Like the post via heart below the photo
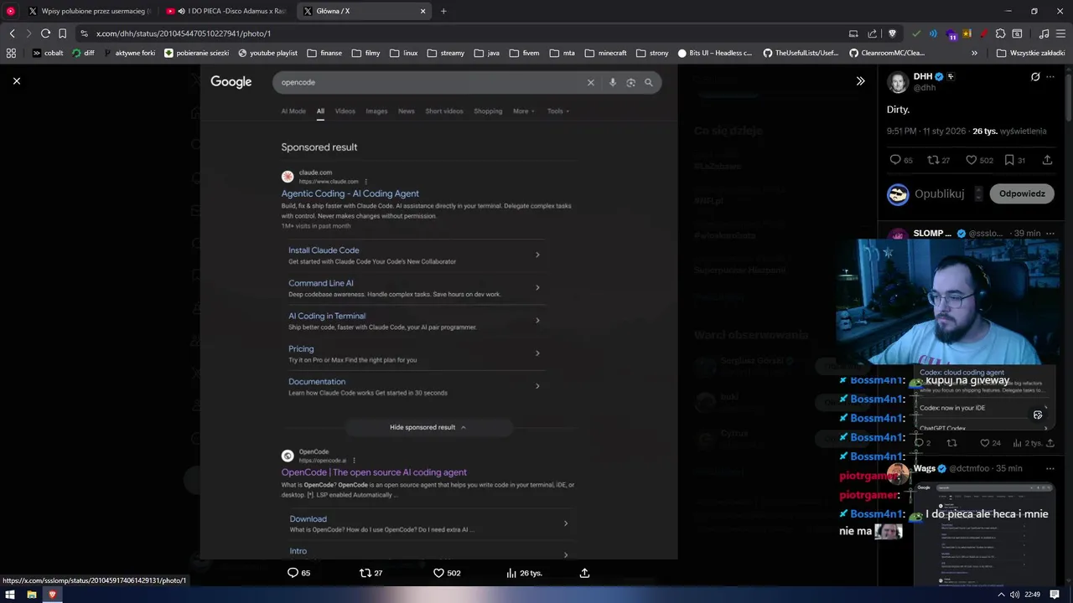The width and height of the screenshot is (1073, 603). [x=438, y=573]
